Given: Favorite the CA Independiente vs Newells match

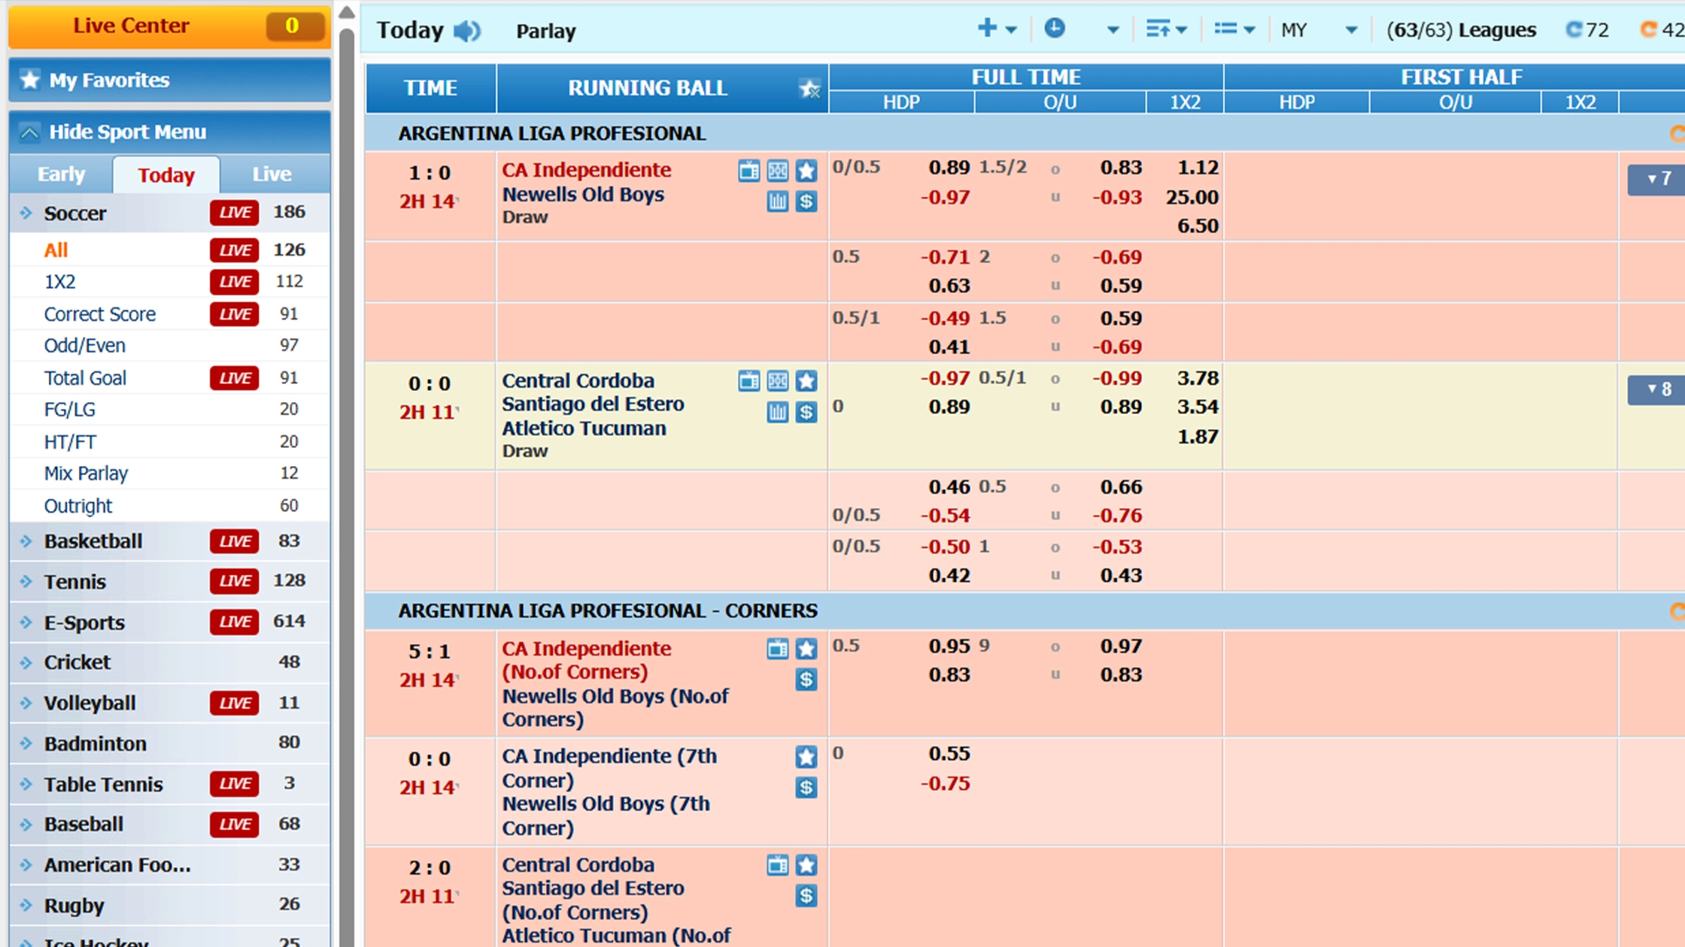Looking at the screenshot, I should [806, 171].
